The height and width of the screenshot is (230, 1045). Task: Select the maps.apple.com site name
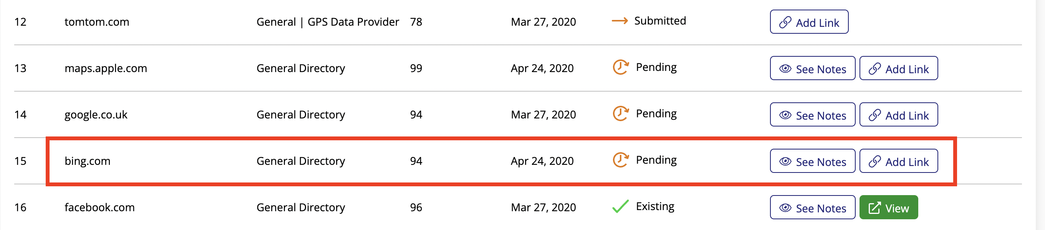click(106, 69)
